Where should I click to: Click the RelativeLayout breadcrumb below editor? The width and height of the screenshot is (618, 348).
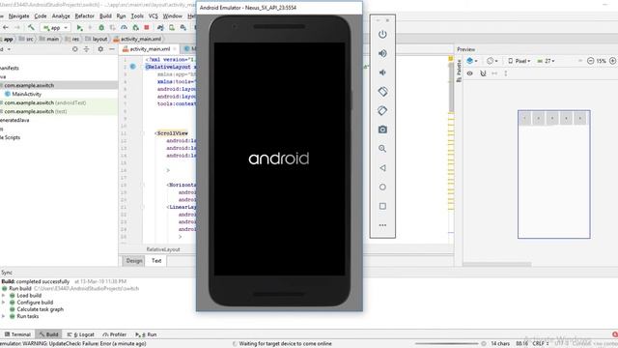pyautogui.click(x=163, y=249)
